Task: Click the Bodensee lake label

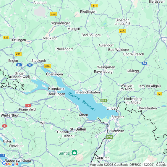Action: (89, 106)
